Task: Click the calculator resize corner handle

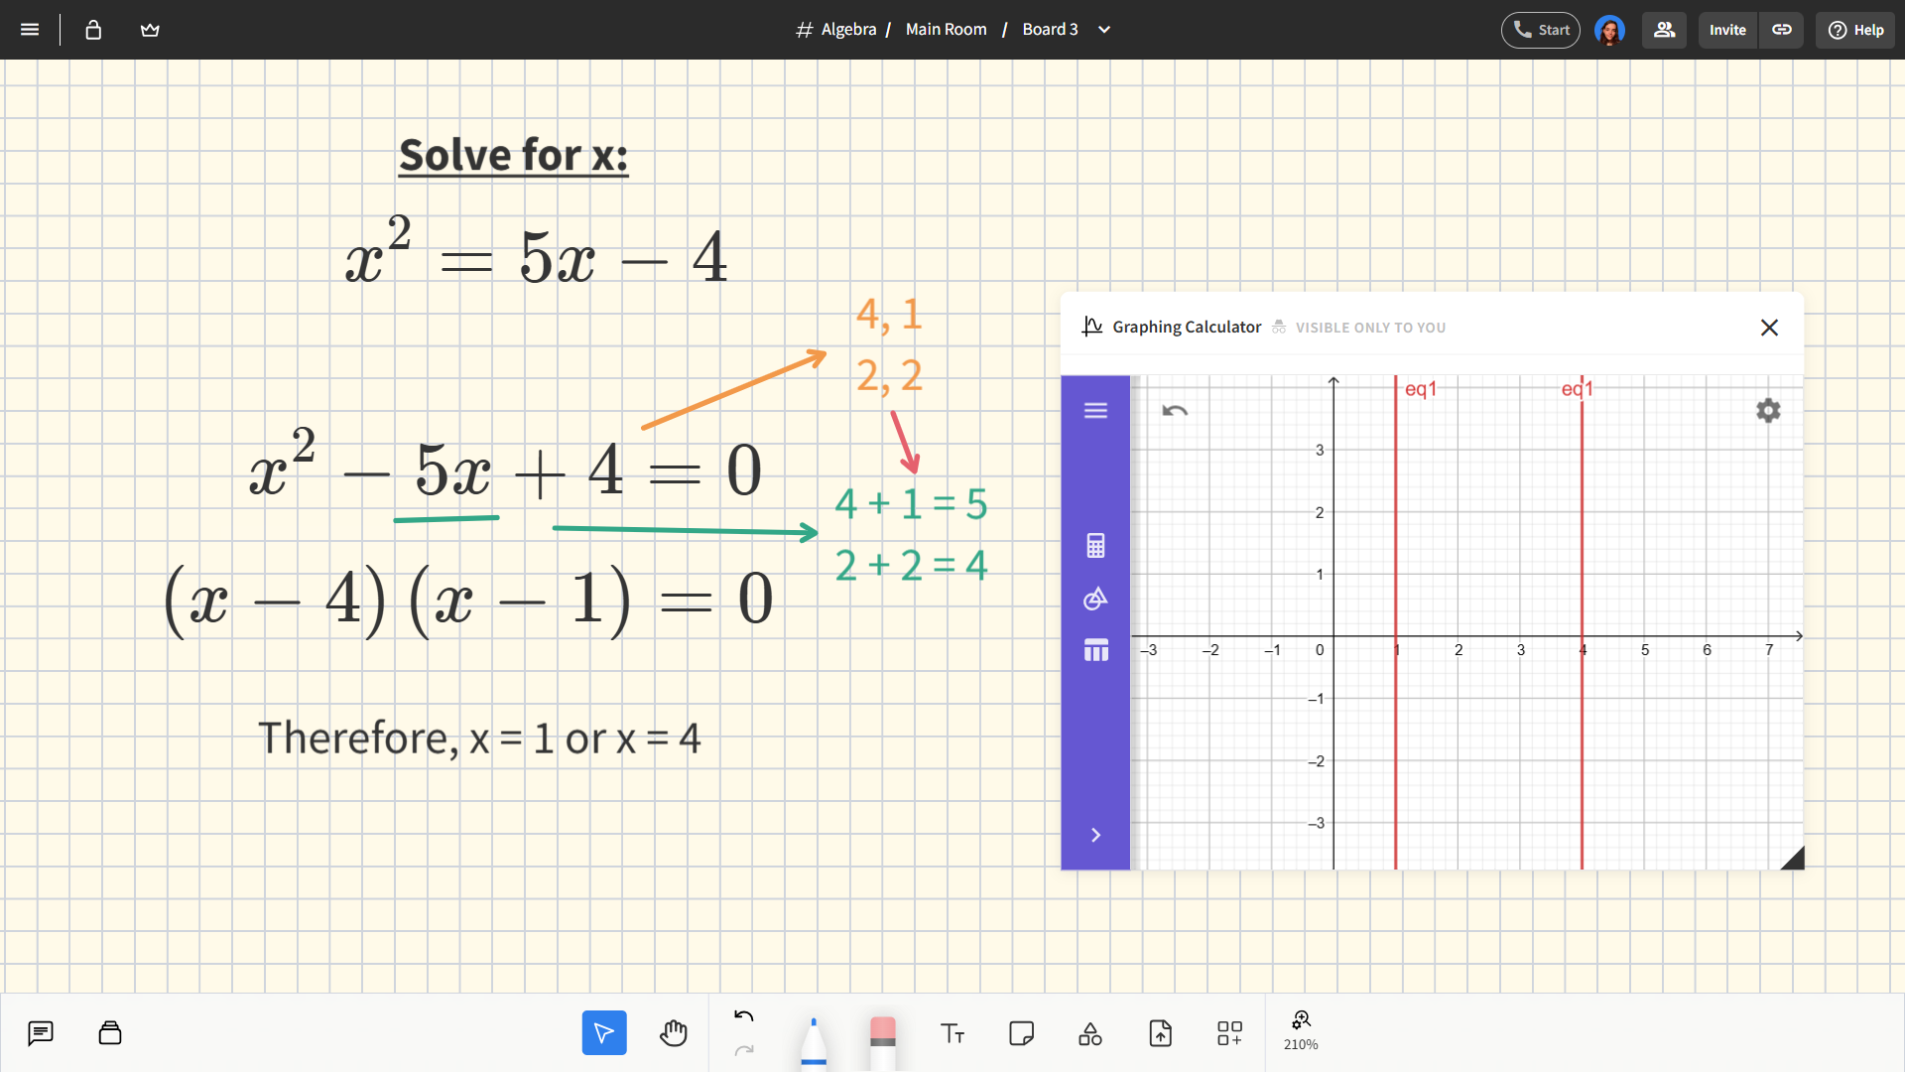Action: [x=1793, y=859]
